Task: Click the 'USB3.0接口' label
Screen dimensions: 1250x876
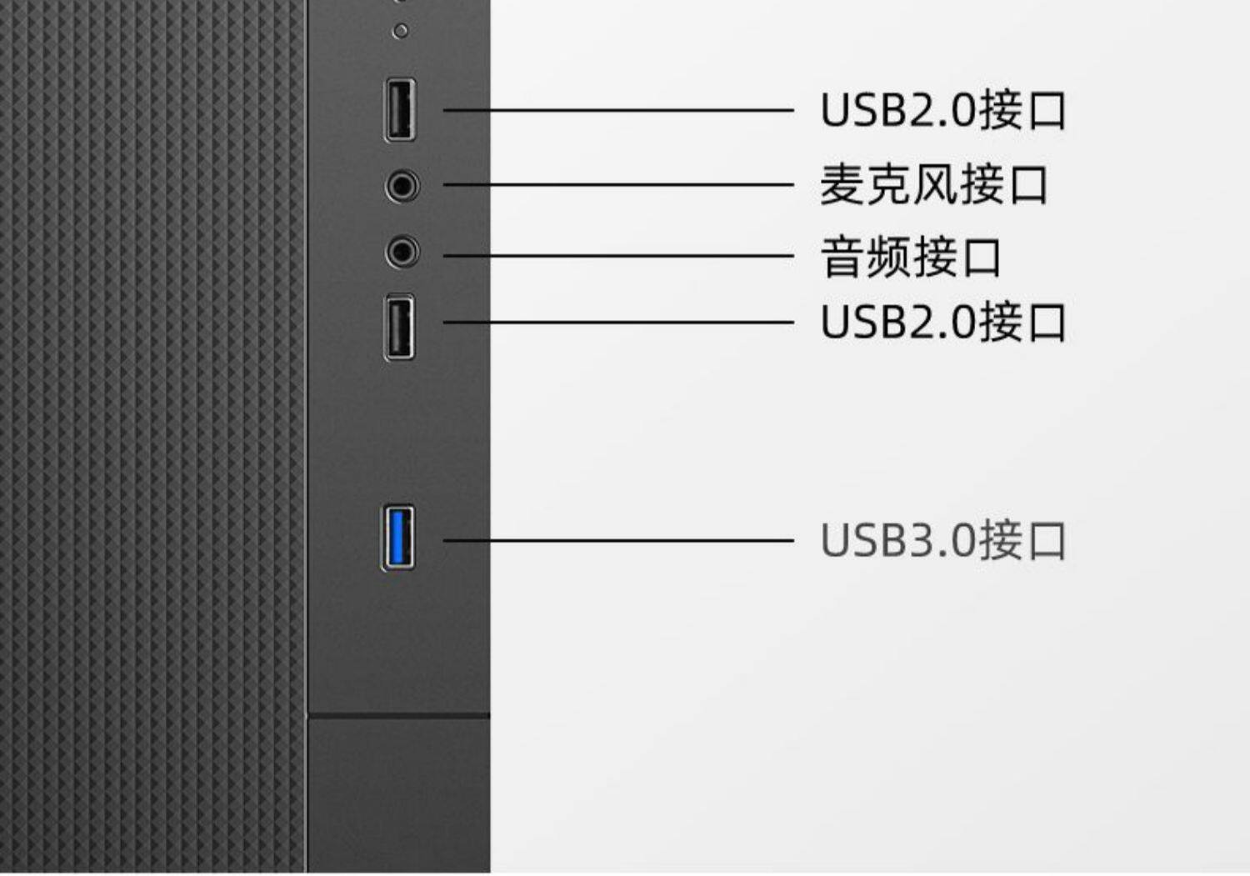Action: 943,540
